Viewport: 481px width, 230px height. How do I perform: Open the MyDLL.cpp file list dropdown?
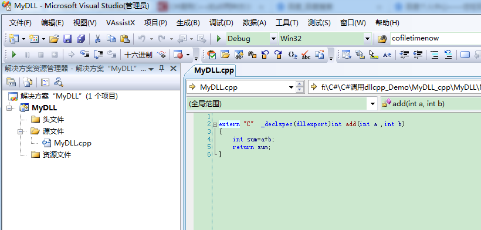(291, 87)
